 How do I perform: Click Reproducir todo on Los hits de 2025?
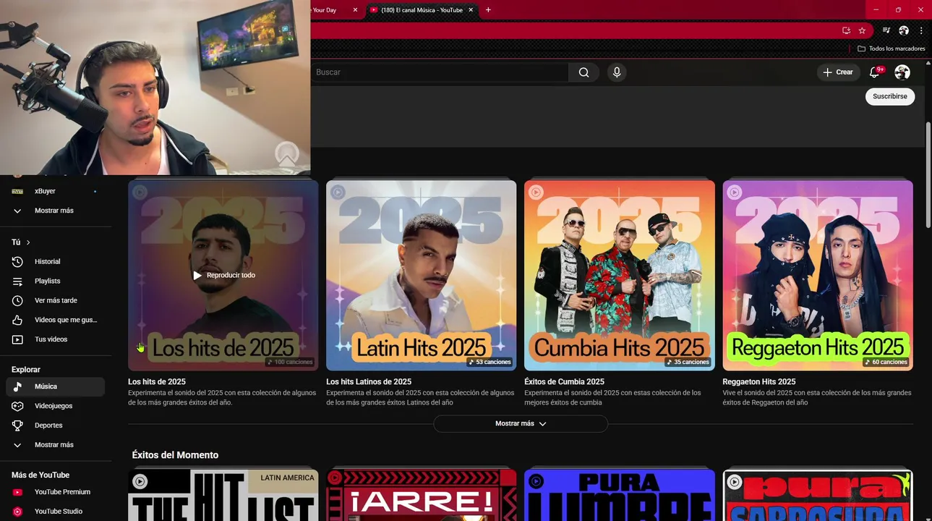point(224,276)
